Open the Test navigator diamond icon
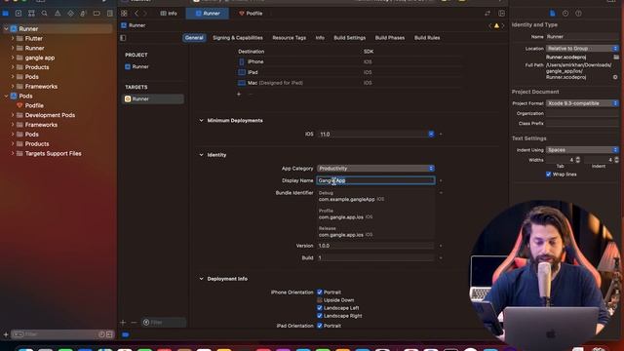Viewport: 624px width, 351px height. [70, 13]
